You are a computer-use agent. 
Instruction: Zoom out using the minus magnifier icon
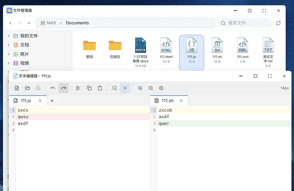(150, 88)
